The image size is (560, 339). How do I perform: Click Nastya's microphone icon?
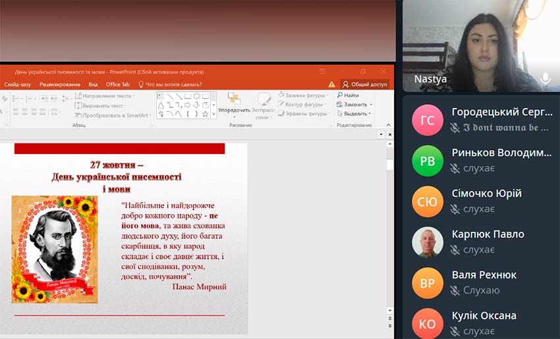(x=545, y=79)
